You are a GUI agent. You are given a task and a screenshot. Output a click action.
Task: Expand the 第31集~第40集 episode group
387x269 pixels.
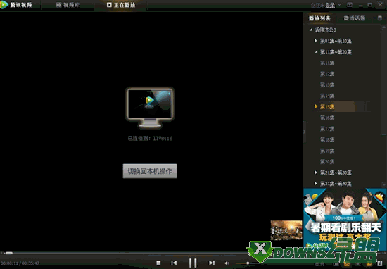(316, 183)
